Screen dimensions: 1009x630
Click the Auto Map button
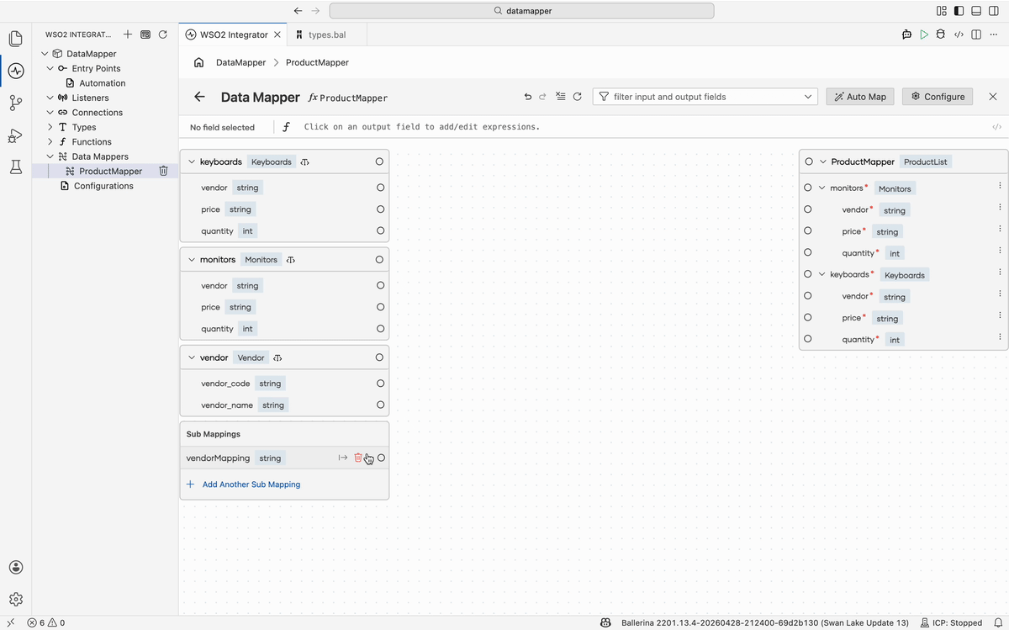coord(859,97)
